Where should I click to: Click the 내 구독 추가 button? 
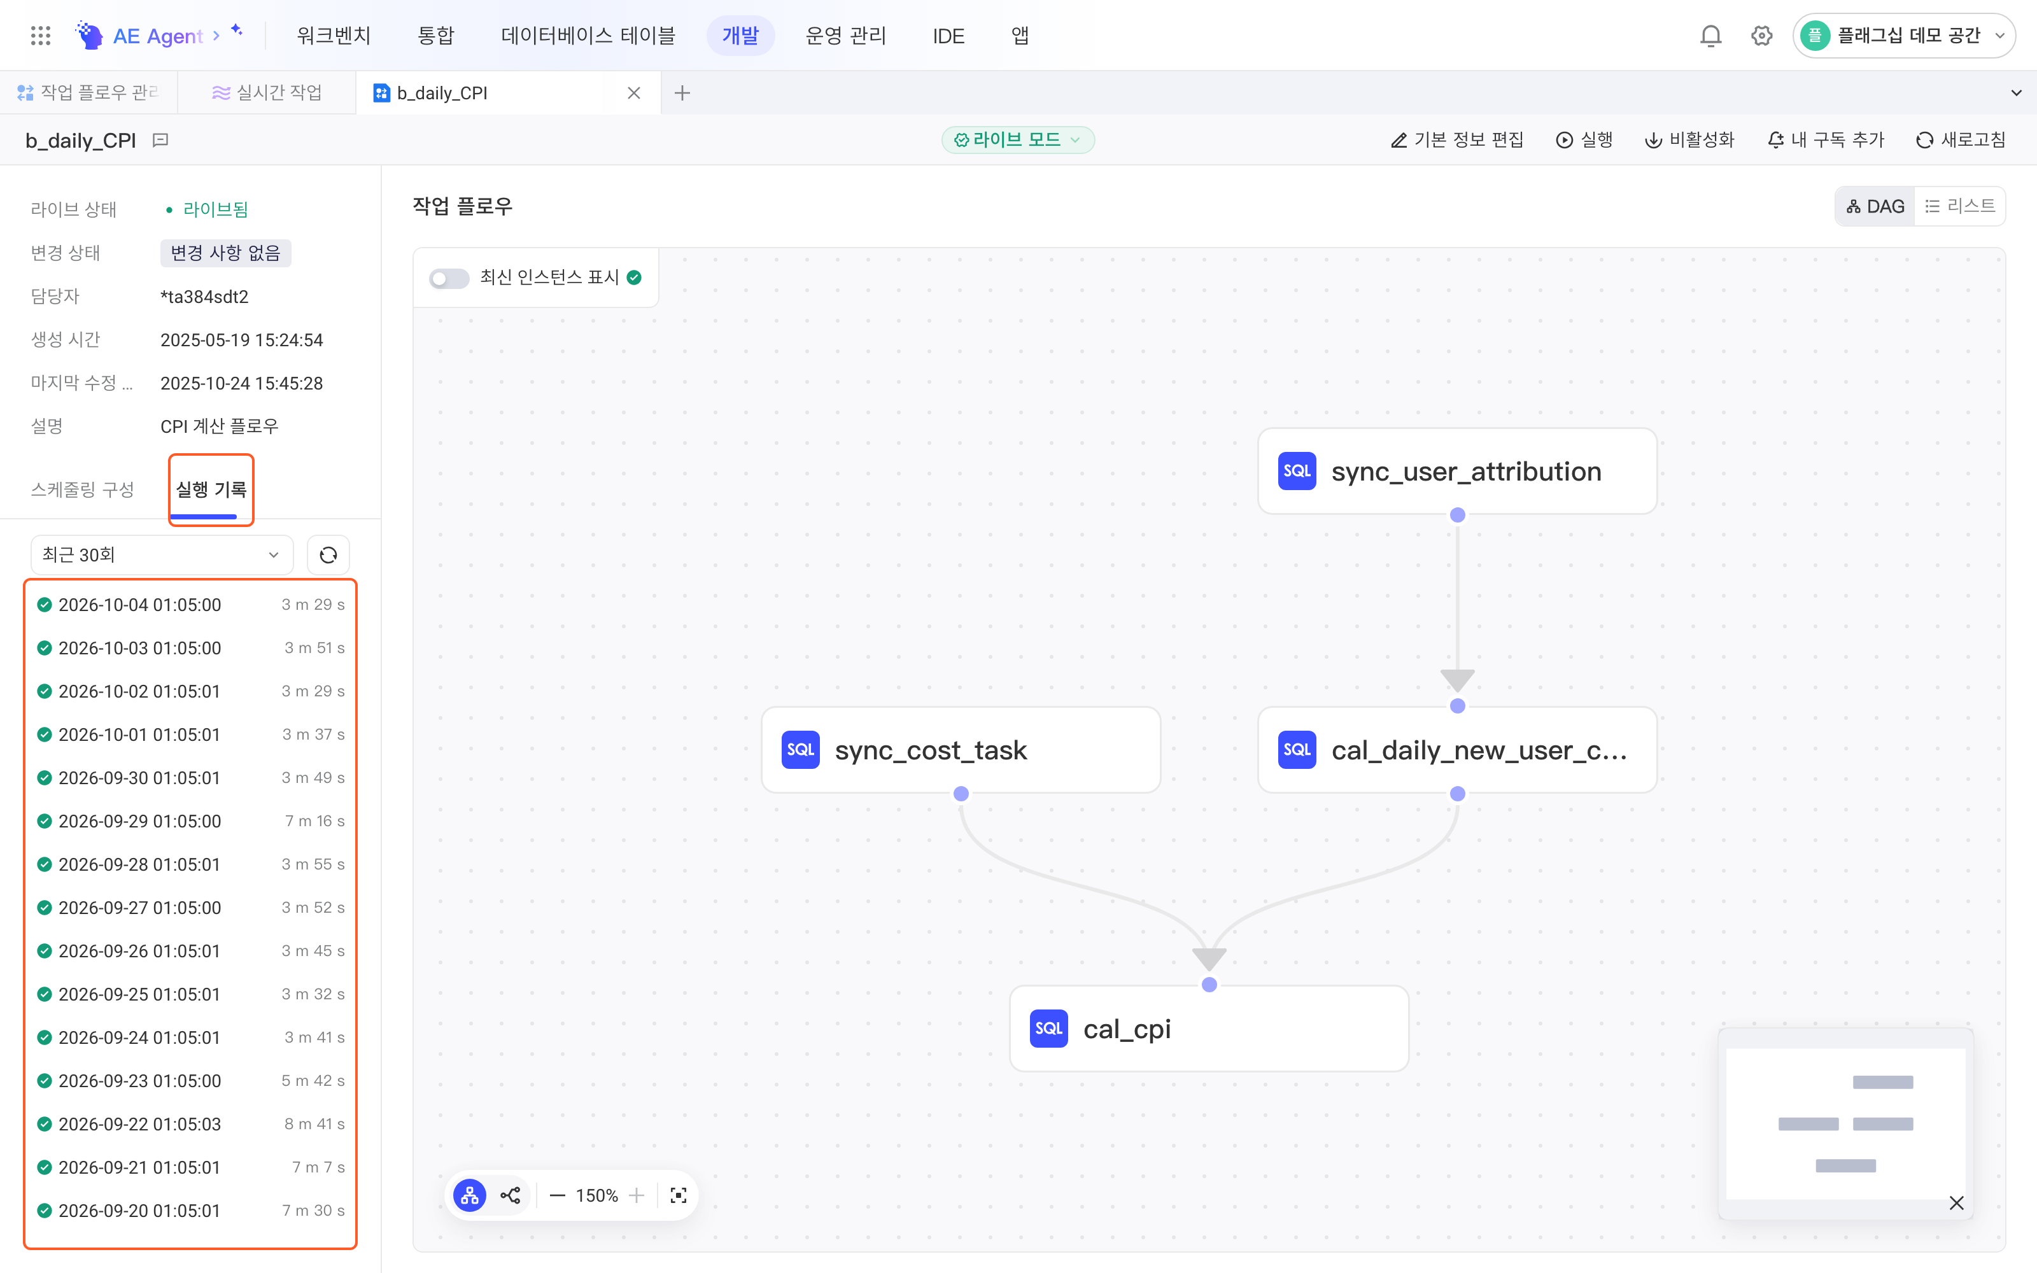[x=1826, y=140]
